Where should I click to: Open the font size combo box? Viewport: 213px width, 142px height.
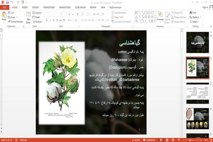64,14
